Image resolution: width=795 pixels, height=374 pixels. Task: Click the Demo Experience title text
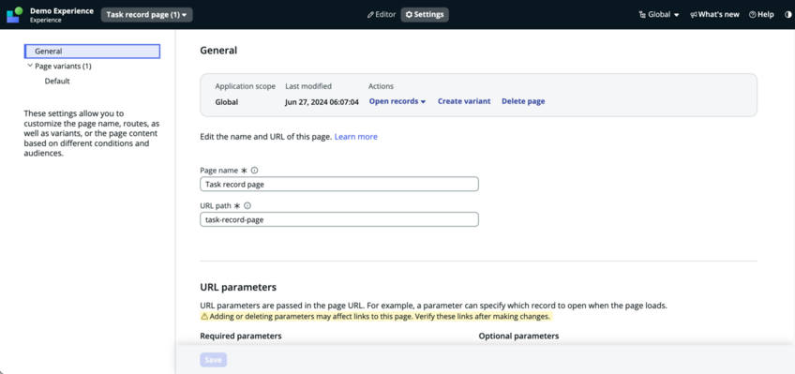click(x=62, y=10)
